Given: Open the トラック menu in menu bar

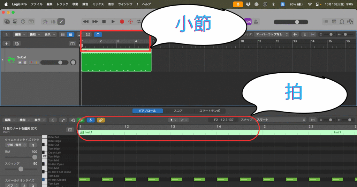Looking at the screenshot, I should 62,4.
